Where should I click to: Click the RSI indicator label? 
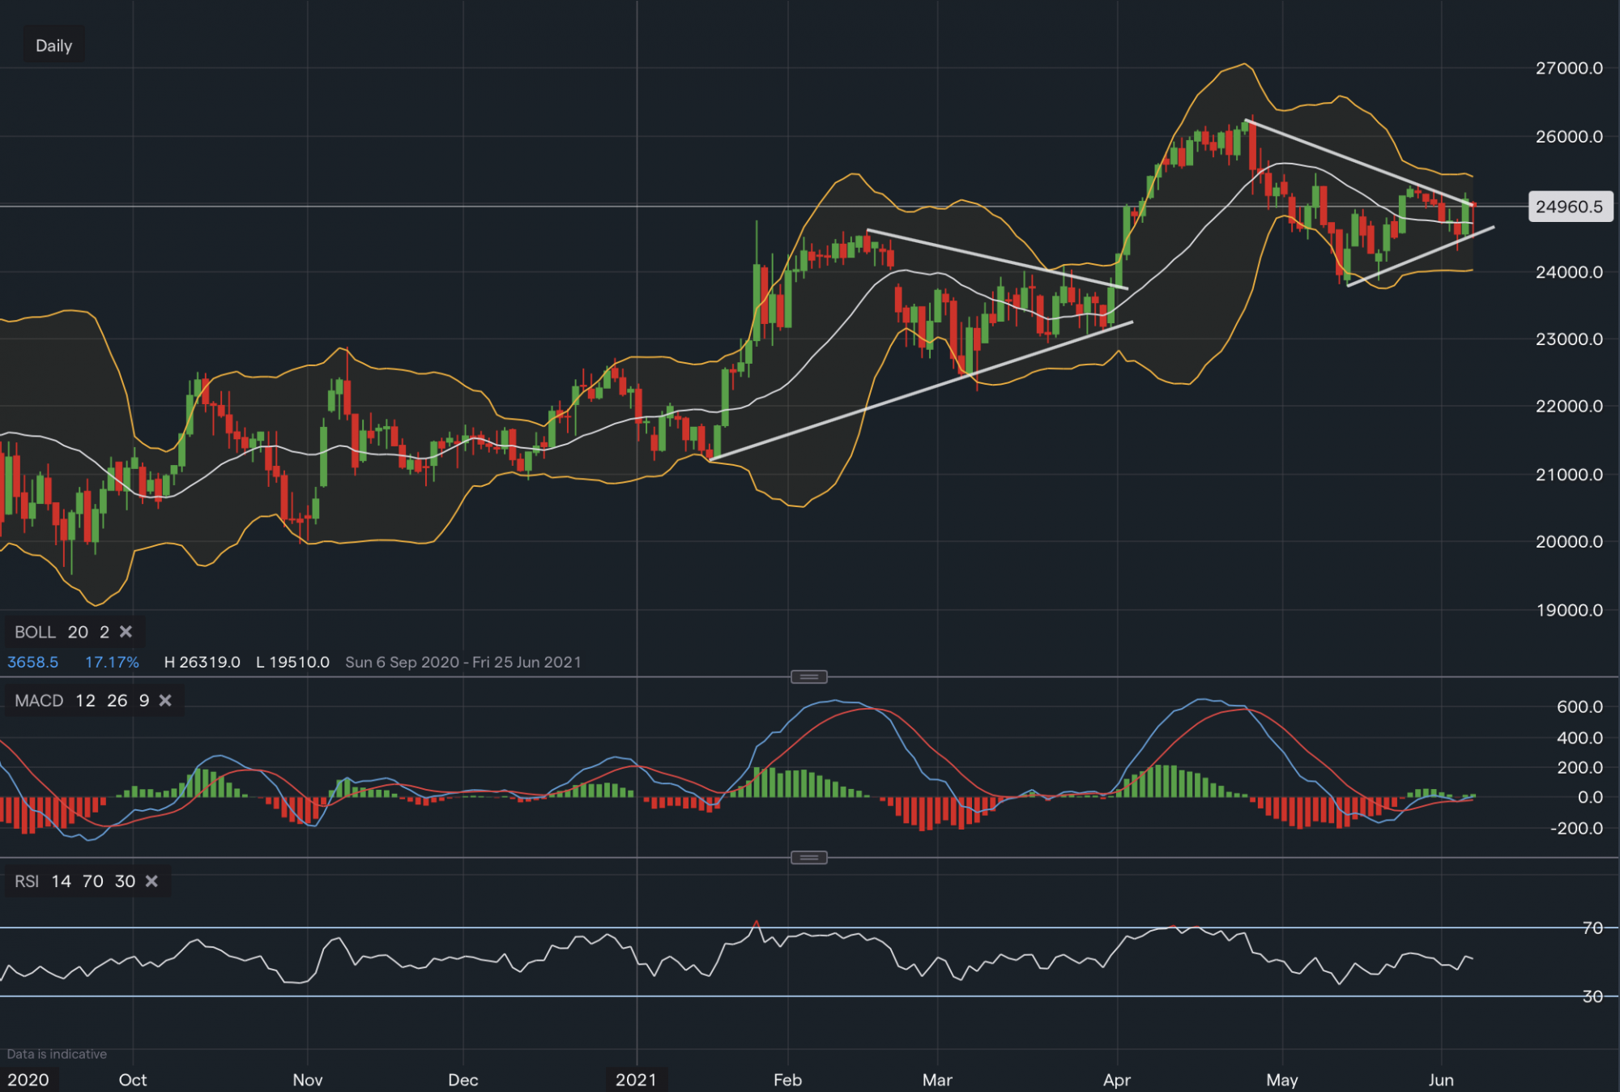click(x=27, y=881)
